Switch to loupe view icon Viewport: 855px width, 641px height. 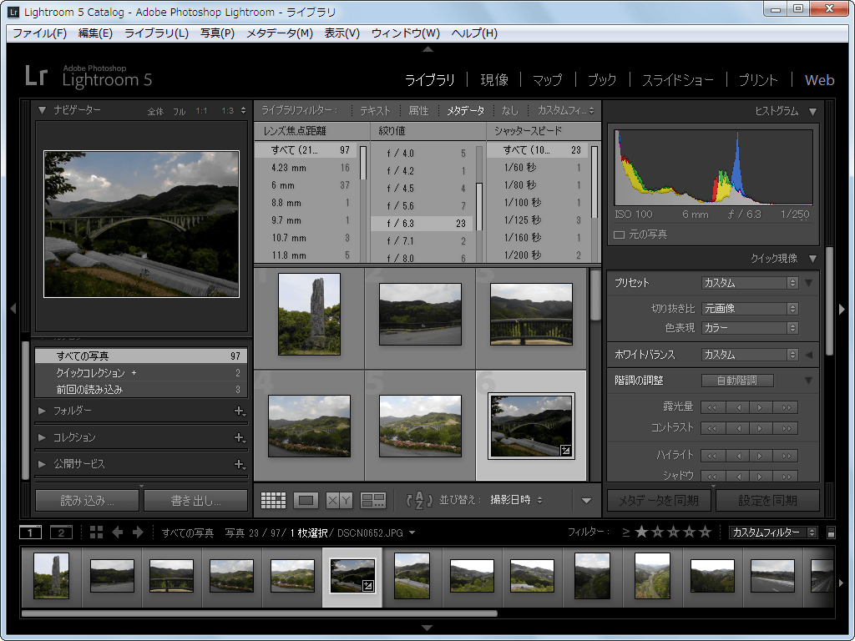[x=306, y=500]
